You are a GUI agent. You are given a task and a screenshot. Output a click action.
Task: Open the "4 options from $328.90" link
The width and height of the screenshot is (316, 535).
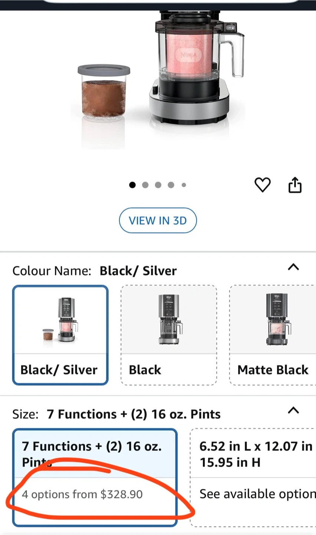(x=82, y=495)
